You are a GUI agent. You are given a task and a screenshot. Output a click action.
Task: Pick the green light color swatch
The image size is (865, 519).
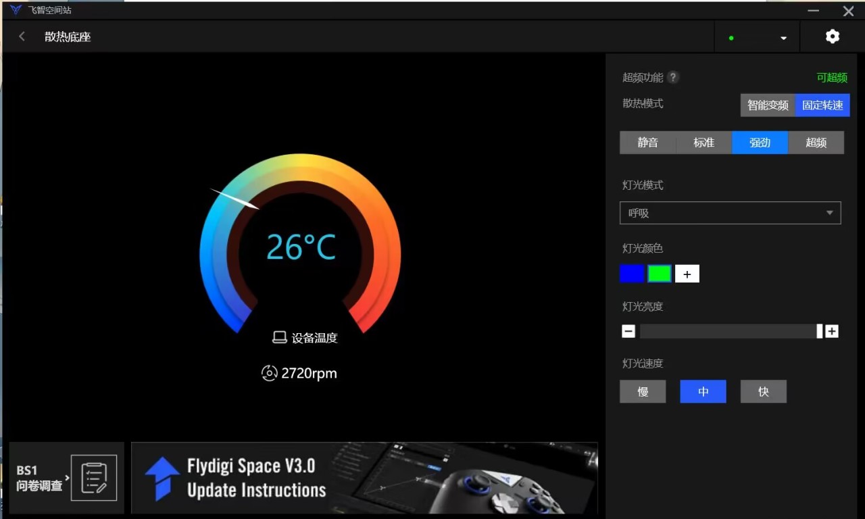[x=660, y=274]
